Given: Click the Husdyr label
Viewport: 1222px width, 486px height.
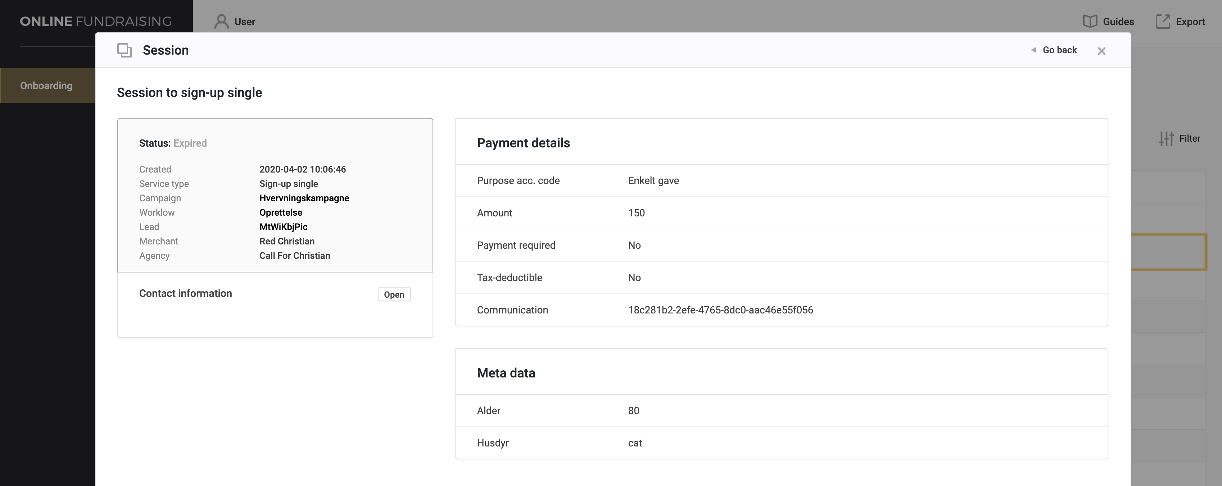Looking at the screenshot, I should [x=492, y=443].
